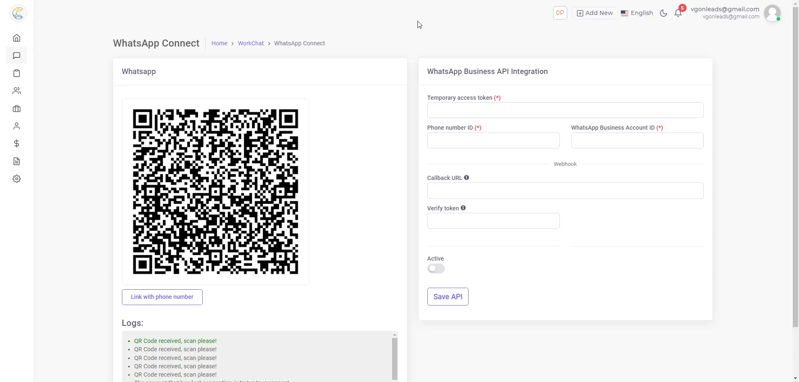The height and width of the screenshot is (382, 799).
Task: Open Settings via the gear icon
Action: [16, 179]
